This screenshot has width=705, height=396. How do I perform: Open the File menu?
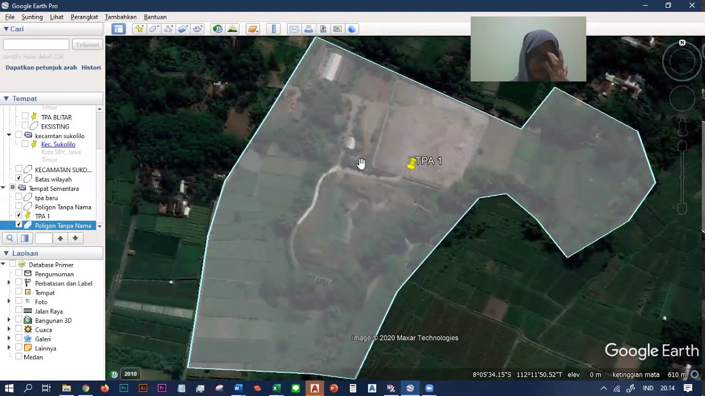click(x=10, y=17)
